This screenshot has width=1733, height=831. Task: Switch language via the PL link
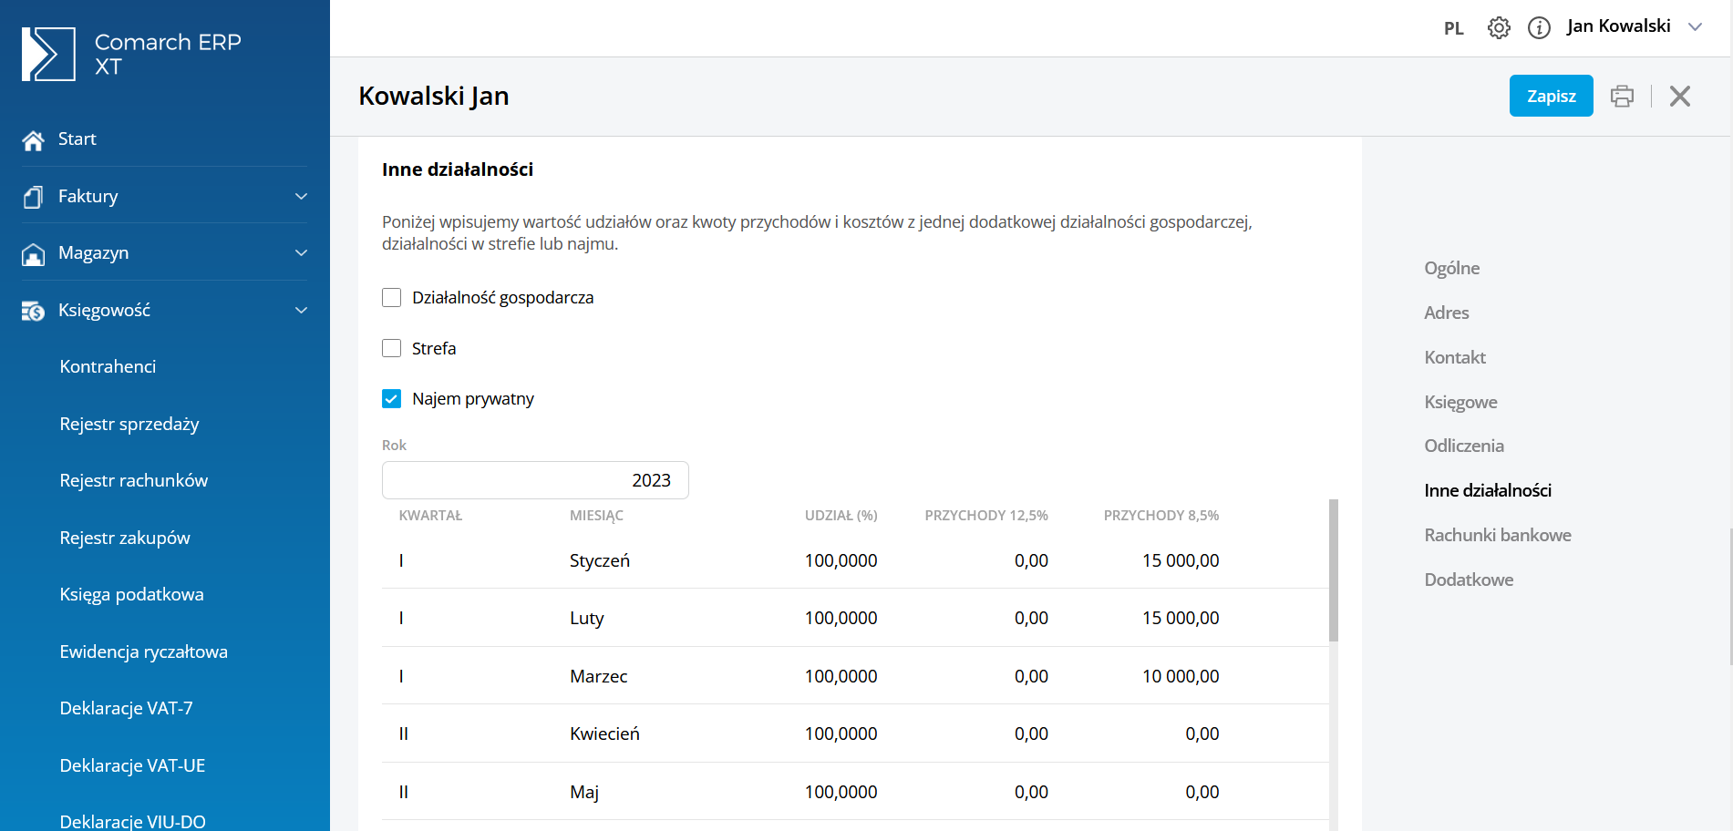tap(1453, 28)
